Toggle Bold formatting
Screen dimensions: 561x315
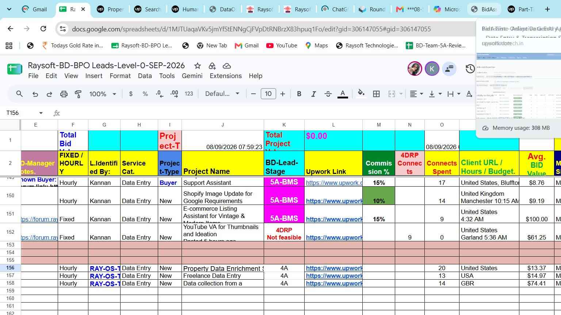pyautogui.click(x=299, y=94)
